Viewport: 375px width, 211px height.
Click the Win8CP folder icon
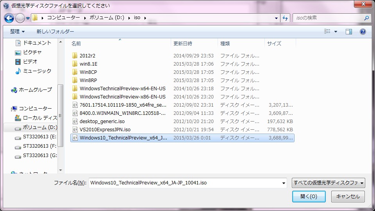[x=75, y=72]
